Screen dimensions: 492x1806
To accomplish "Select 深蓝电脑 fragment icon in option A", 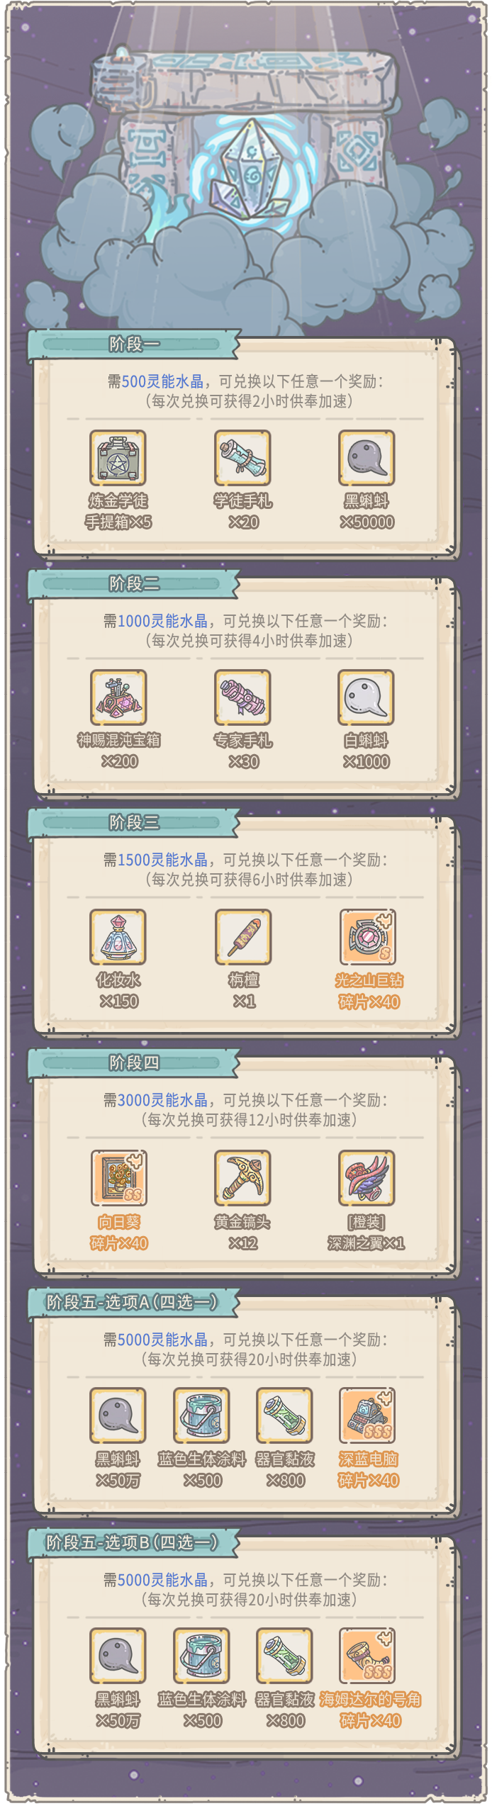I will 367,1415.
